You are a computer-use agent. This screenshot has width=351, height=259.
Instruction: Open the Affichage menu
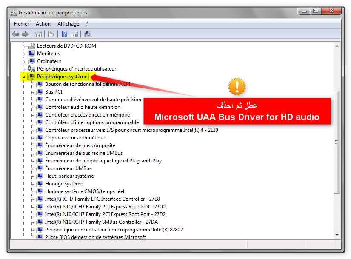pos(68,24)
